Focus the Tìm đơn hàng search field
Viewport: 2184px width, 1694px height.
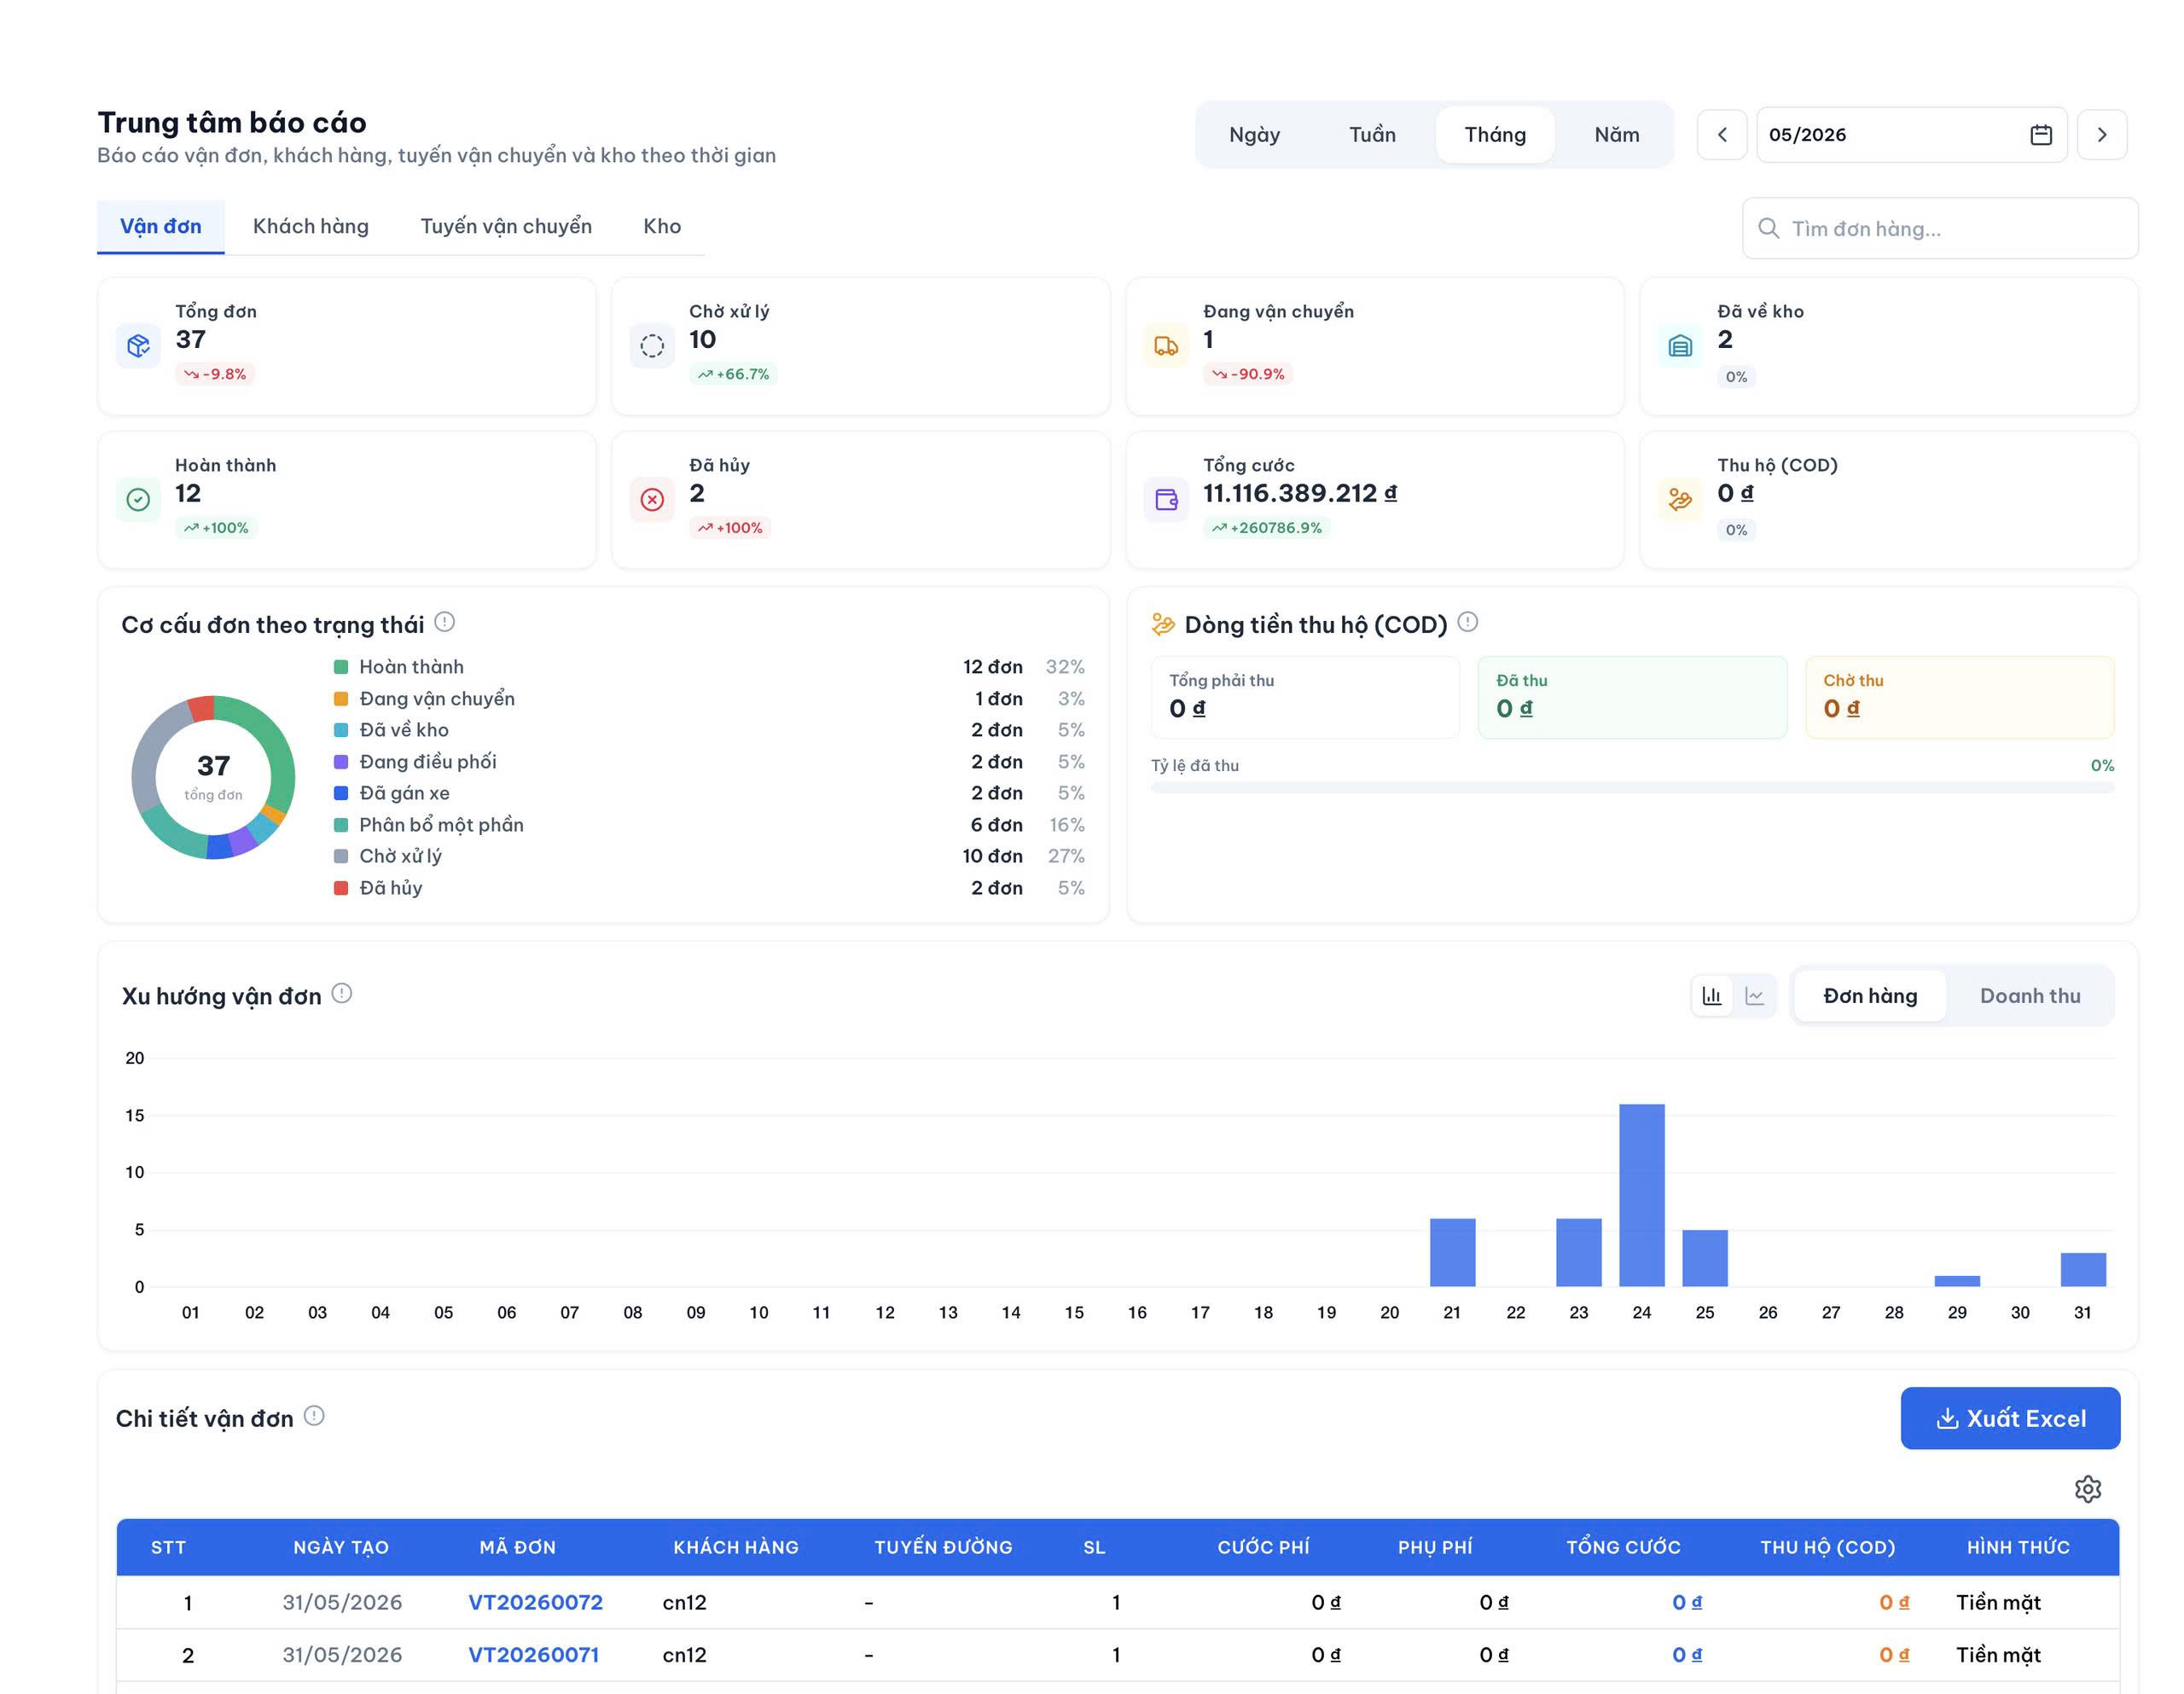[x=1940, y=229]
